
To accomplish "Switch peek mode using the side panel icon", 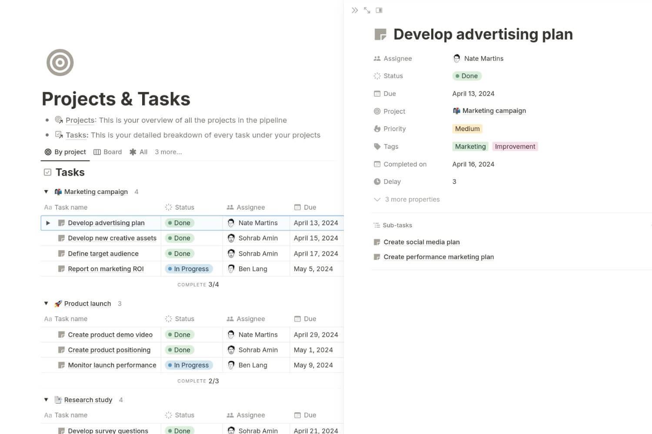I will click(379, 10).
